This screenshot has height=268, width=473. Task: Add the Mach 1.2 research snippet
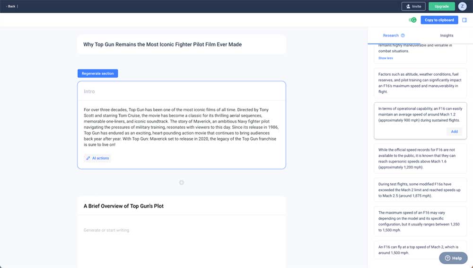click(454, 132)
